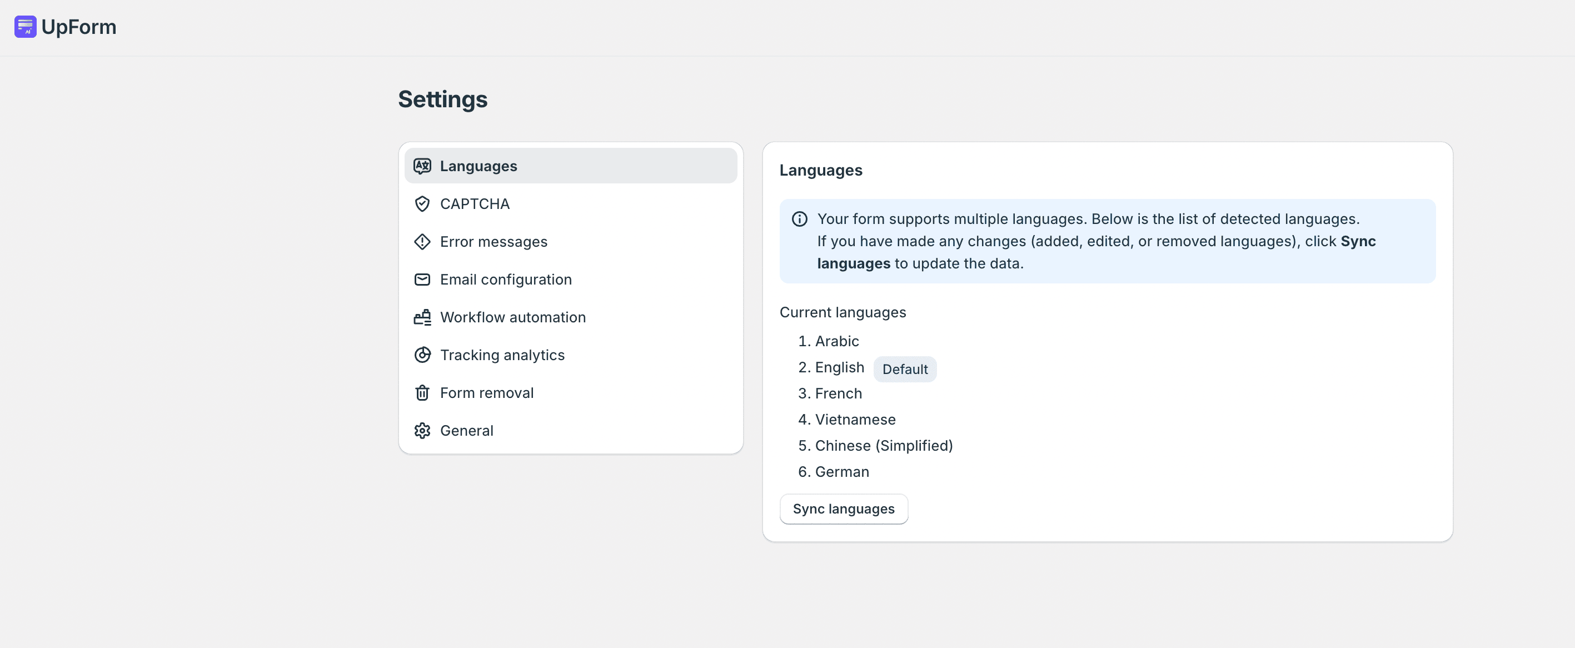Click the Tracking analytics chart icon
This screenshot has height=648, width=1575.
click(x=422, y=355)
